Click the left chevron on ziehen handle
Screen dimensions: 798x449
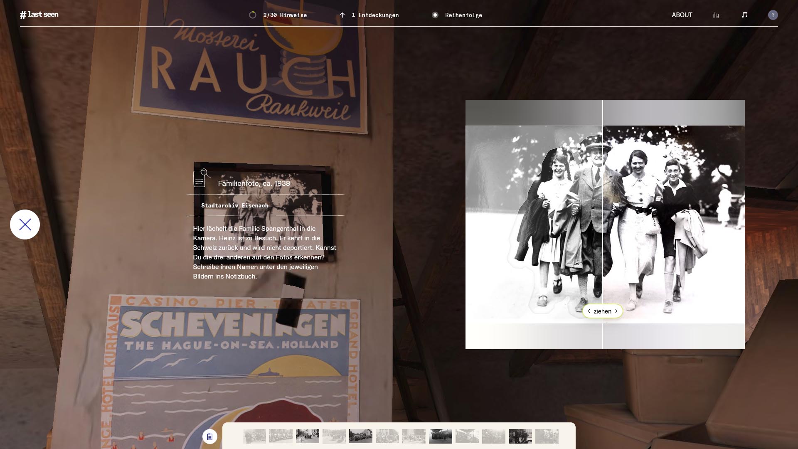pyautogui.click(x=589, y=311)
